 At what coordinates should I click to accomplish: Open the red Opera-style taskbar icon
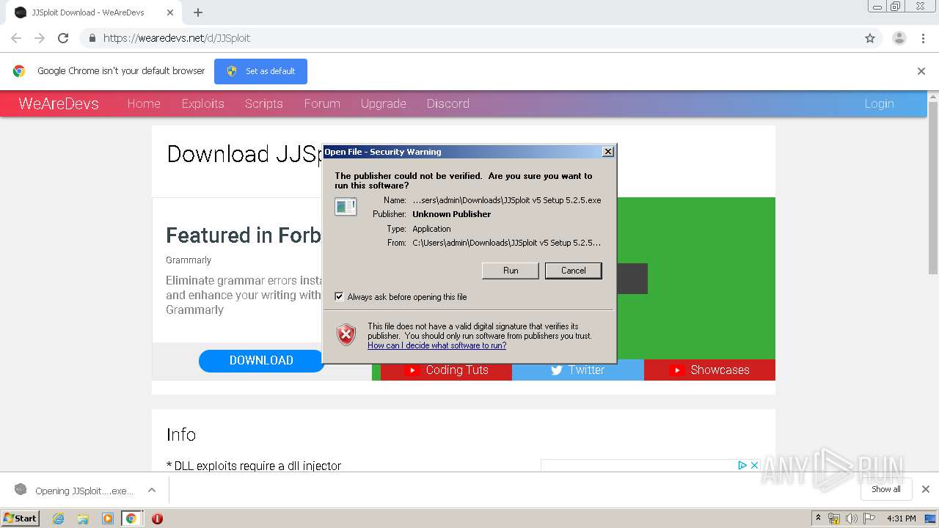tap(157, 518)
